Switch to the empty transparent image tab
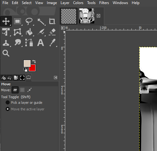 click(69, 16)
